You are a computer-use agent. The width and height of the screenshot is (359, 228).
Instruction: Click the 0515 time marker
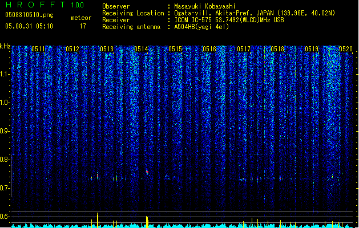click(x=175, y=49)
